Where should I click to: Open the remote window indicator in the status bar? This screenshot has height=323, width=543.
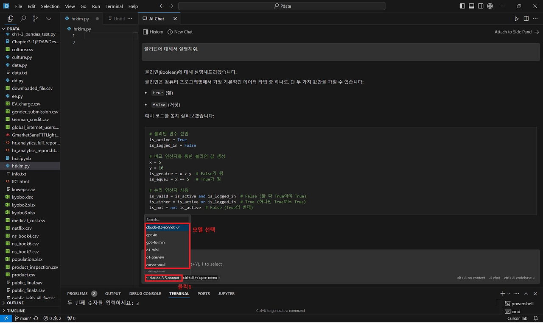(x=7, y=318)
